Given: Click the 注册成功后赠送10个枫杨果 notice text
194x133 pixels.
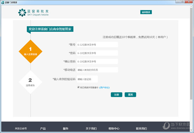Looking at the screenshot, I should [x=135, y=37].
